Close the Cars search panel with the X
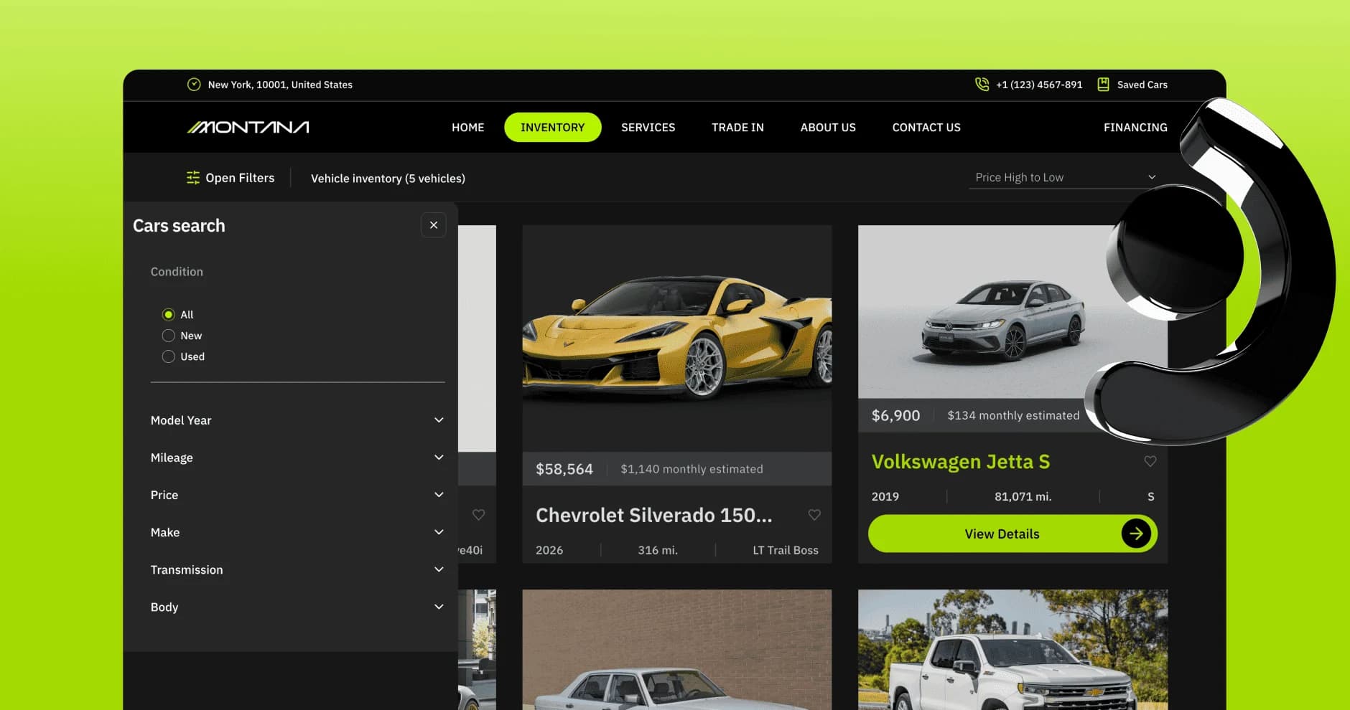 click(x=434, y=224)
